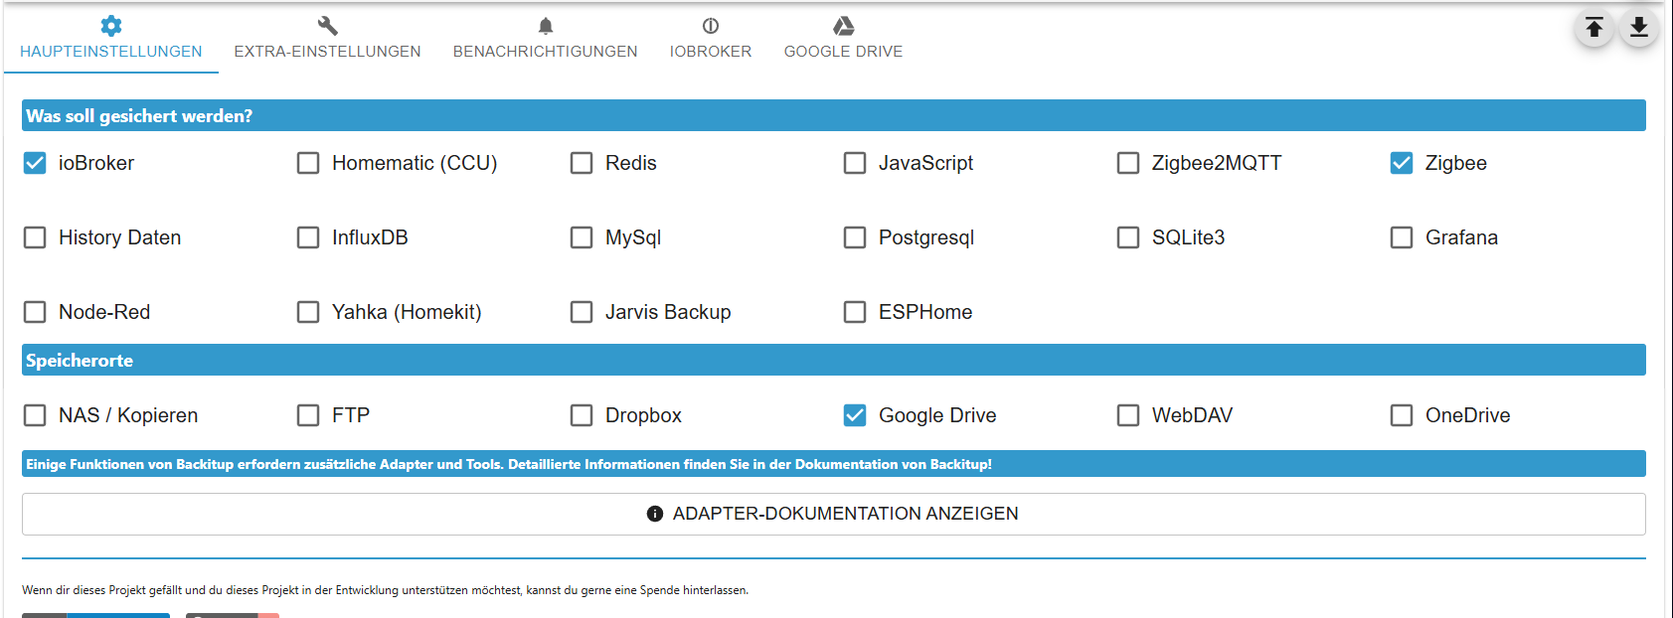Disable the Zigbee backup checkbox

(x=1402, y=163)
